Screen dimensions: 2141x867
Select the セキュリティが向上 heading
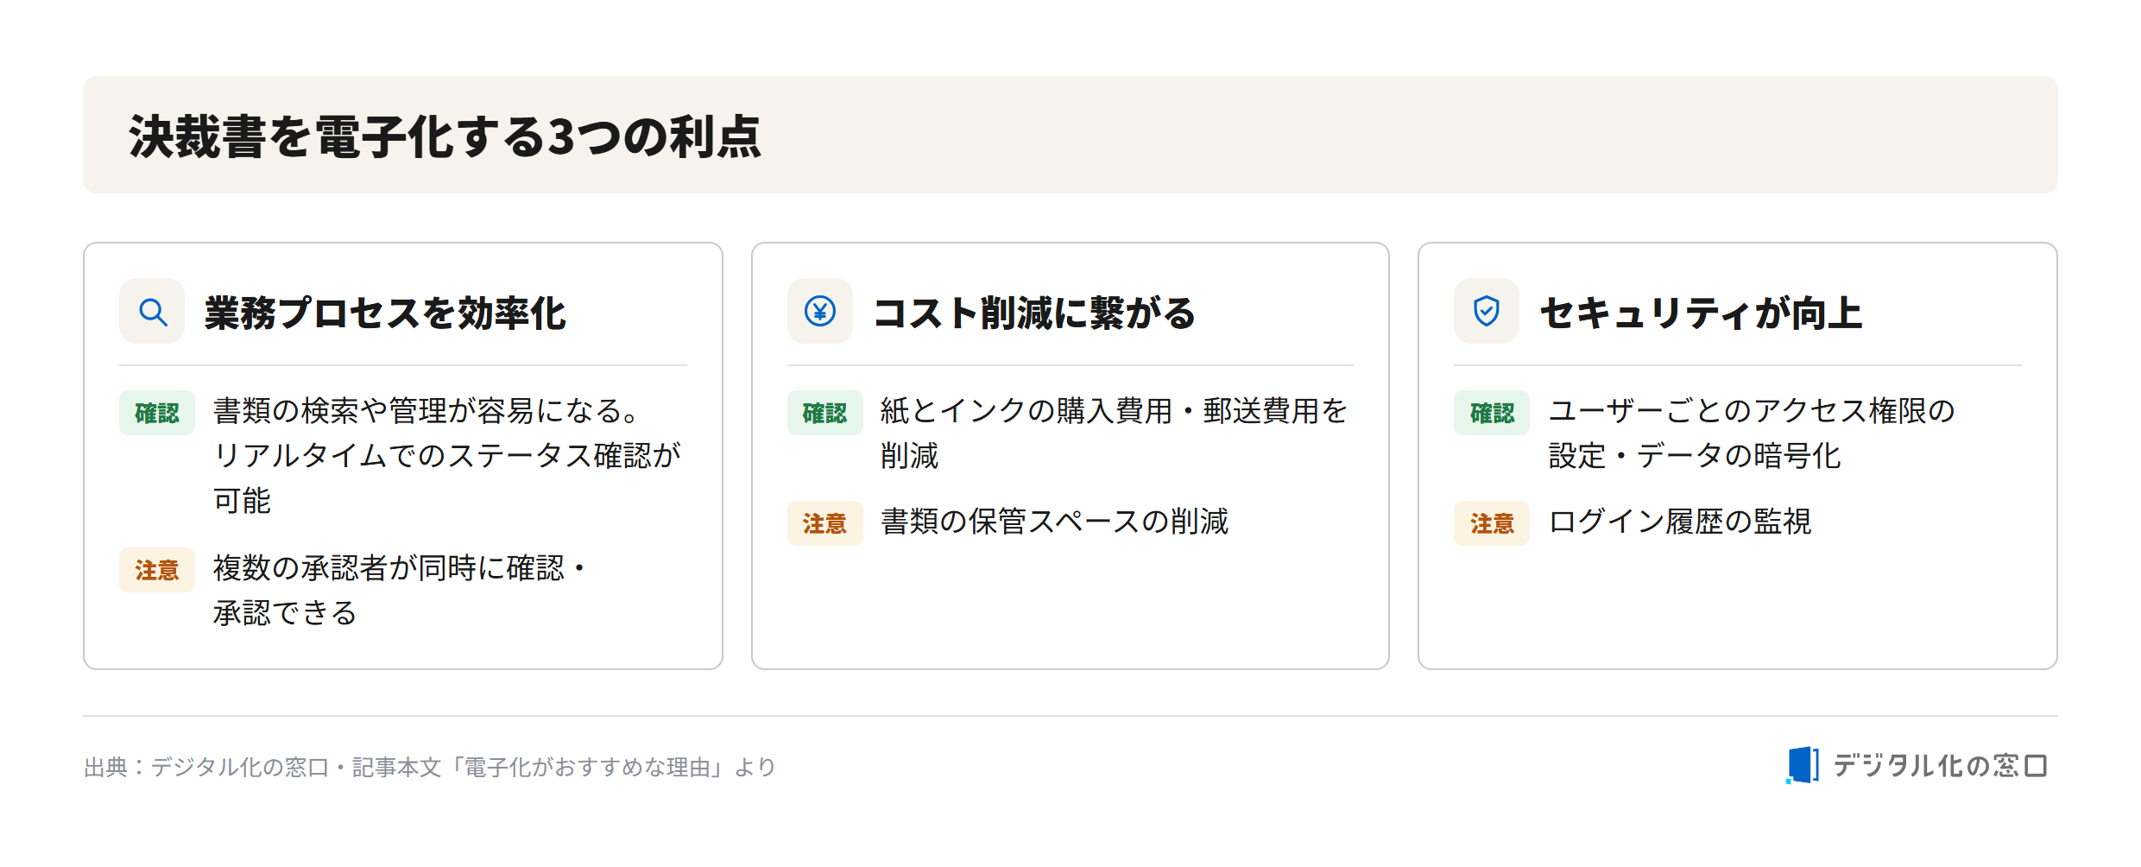click(1701, 313)
